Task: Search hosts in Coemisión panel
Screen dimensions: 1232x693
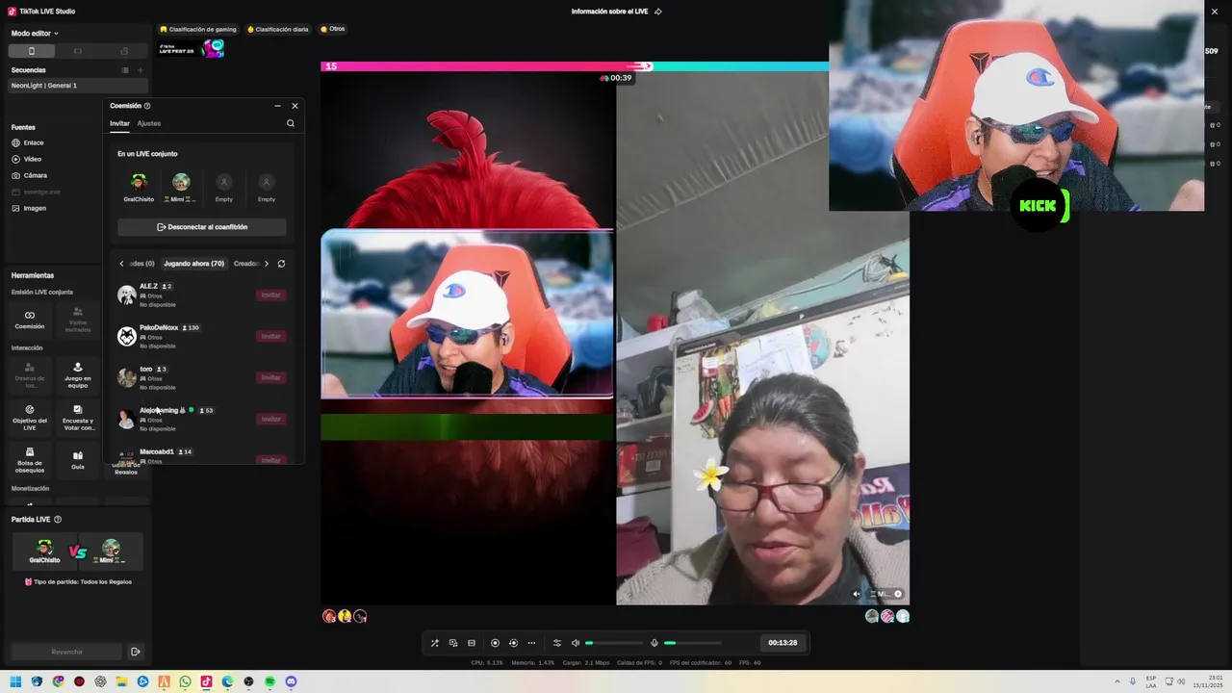Action: click(291, 123)
